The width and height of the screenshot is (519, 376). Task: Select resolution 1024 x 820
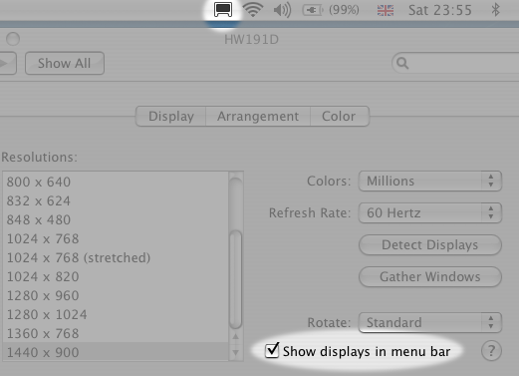pos(116,276)
